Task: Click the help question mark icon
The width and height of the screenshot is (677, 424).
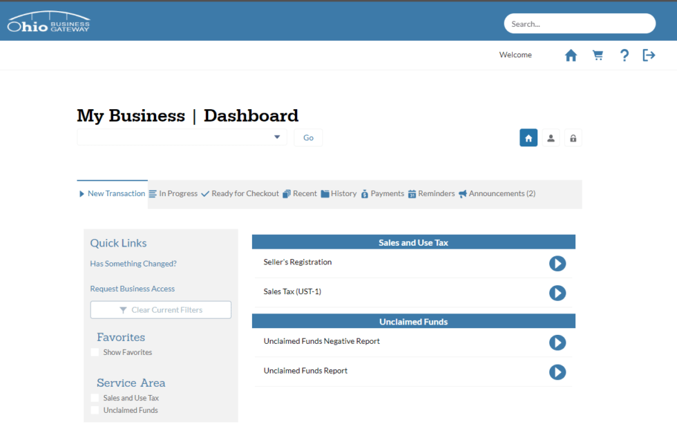Action: pos(624,55)
